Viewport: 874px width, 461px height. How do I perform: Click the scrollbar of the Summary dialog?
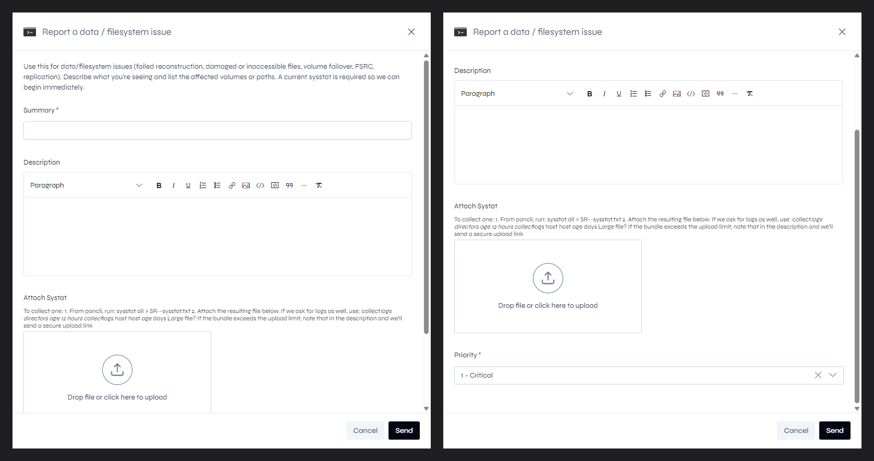click(x=426, y=197)
